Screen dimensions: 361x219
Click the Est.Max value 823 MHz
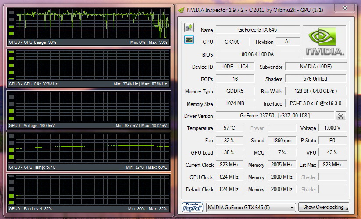click(332, 165)
